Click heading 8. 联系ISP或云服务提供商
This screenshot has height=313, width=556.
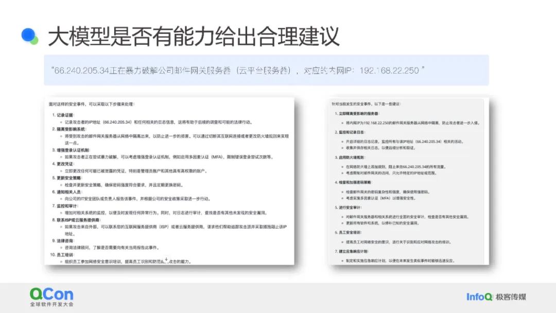76,220
